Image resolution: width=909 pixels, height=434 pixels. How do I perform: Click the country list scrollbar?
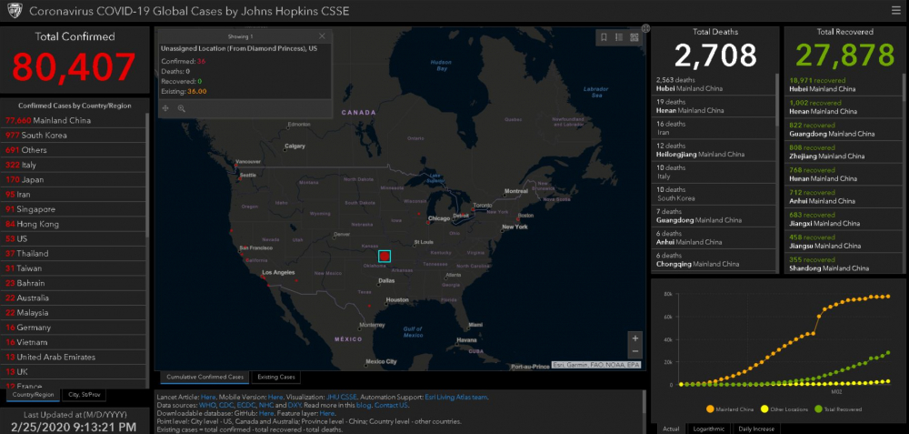147,174
